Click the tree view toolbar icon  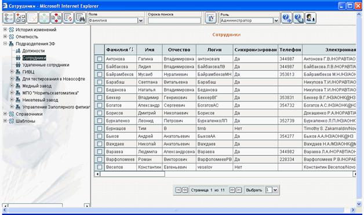click(8, 18)
